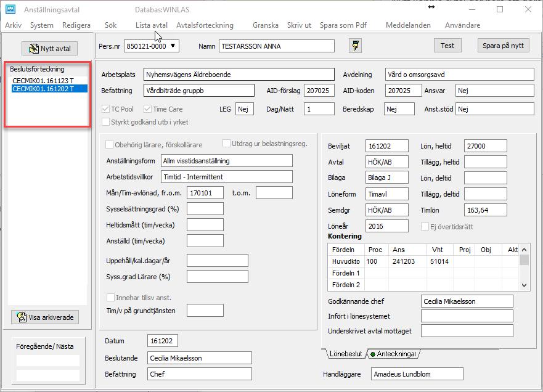The height and width of the screenshot is (392, 543).
Task: Switch to the Anteckningar tab
Action: tap(394, 354)
